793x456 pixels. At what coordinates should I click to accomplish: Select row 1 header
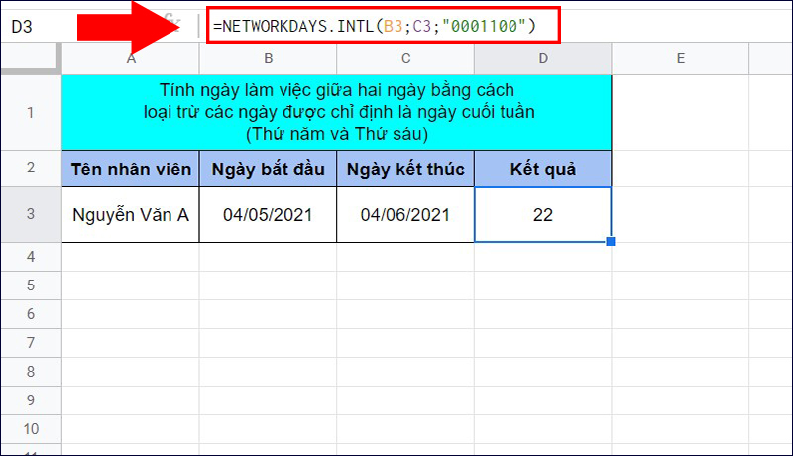click(x=31, y=112)
